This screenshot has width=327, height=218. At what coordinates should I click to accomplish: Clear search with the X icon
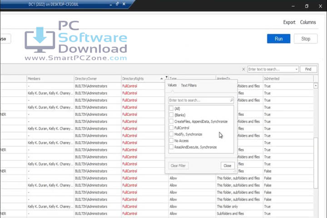click(243, 69)
